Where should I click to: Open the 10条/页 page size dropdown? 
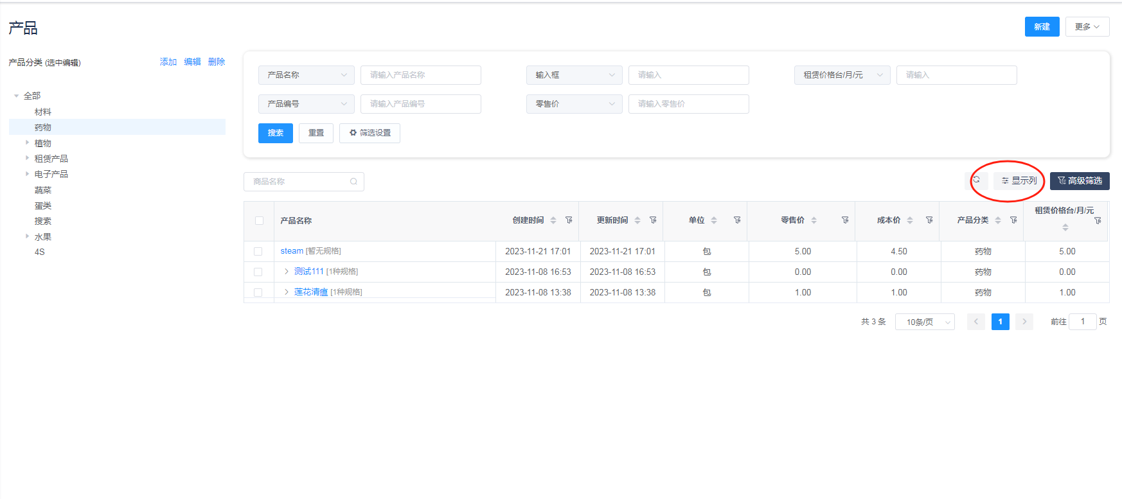[924, 322]
